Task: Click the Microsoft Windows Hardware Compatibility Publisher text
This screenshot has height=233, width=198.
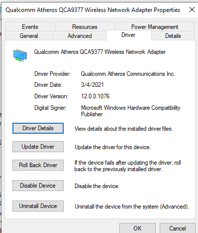Action: (x=131, y=111)
